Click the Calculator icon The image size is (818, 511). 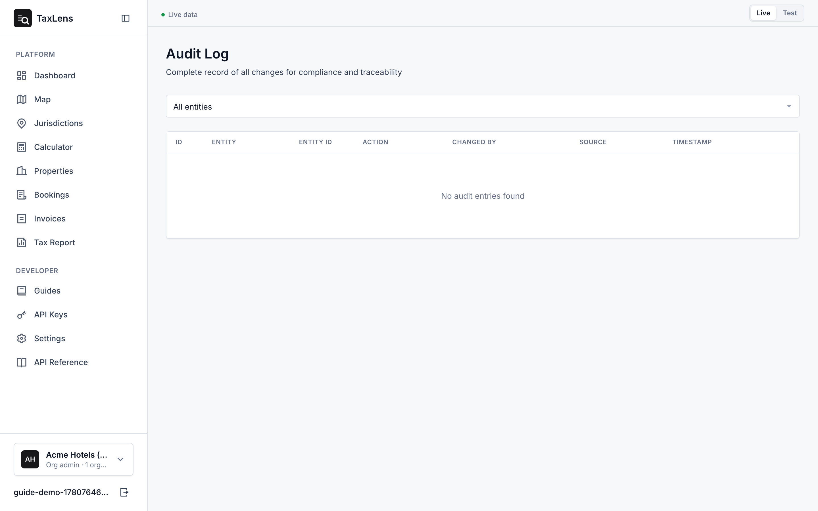click(x=22, y=147)
